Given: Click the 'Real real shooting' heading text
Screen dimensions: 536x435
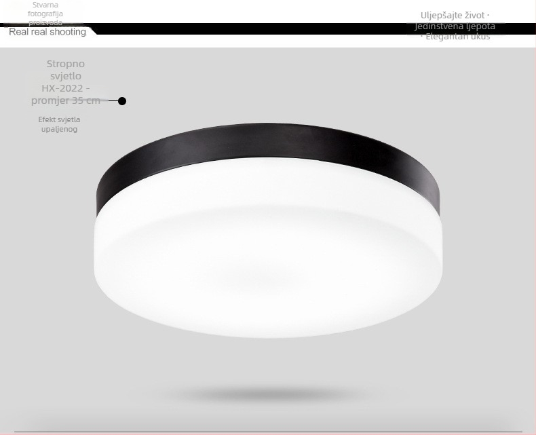Looking at the screenshot, I should pyautogui.click(x=47, y=32).
